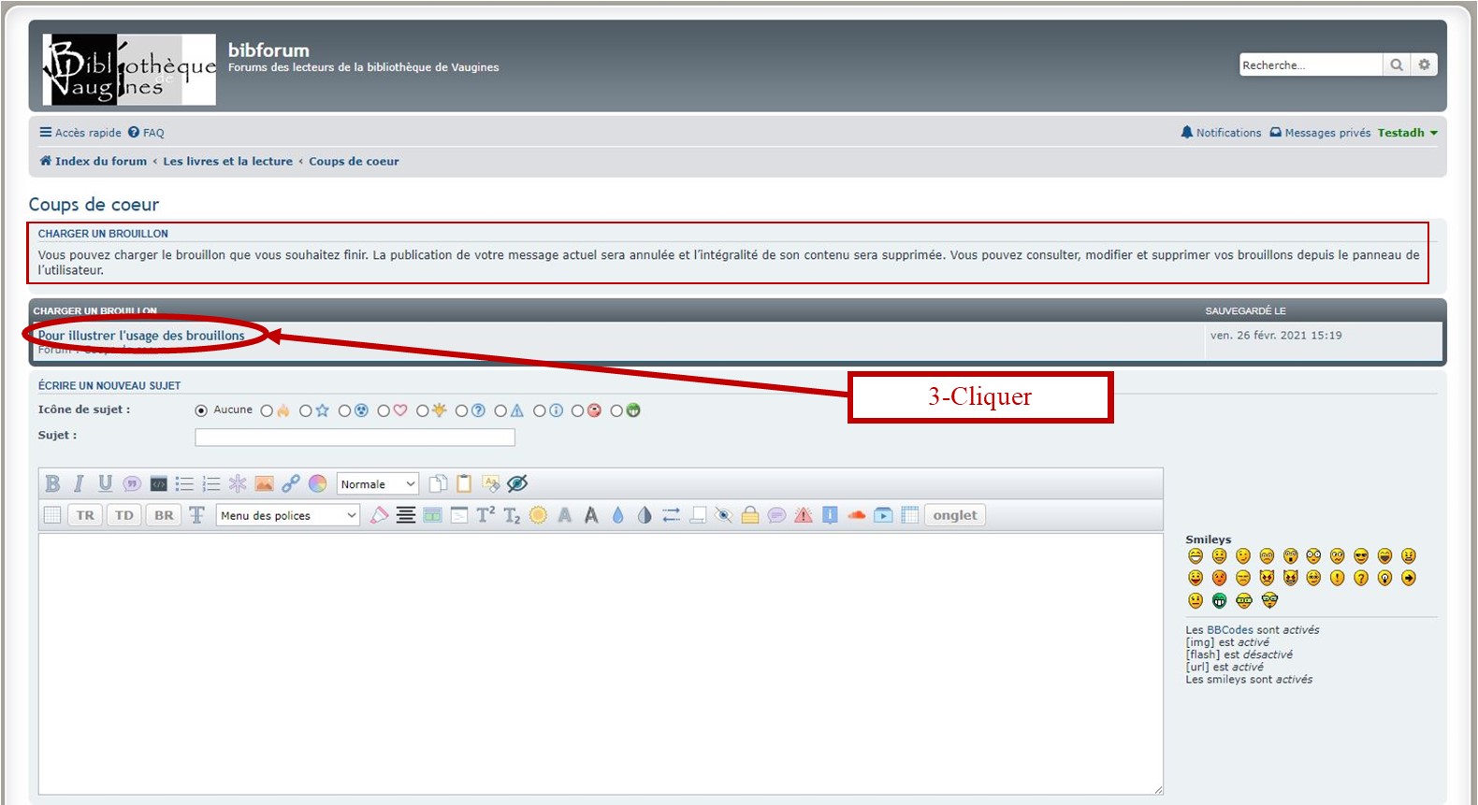Click the padlock icon in the editor toolbar
1478x805 pixels.
(x=749, y=515)
